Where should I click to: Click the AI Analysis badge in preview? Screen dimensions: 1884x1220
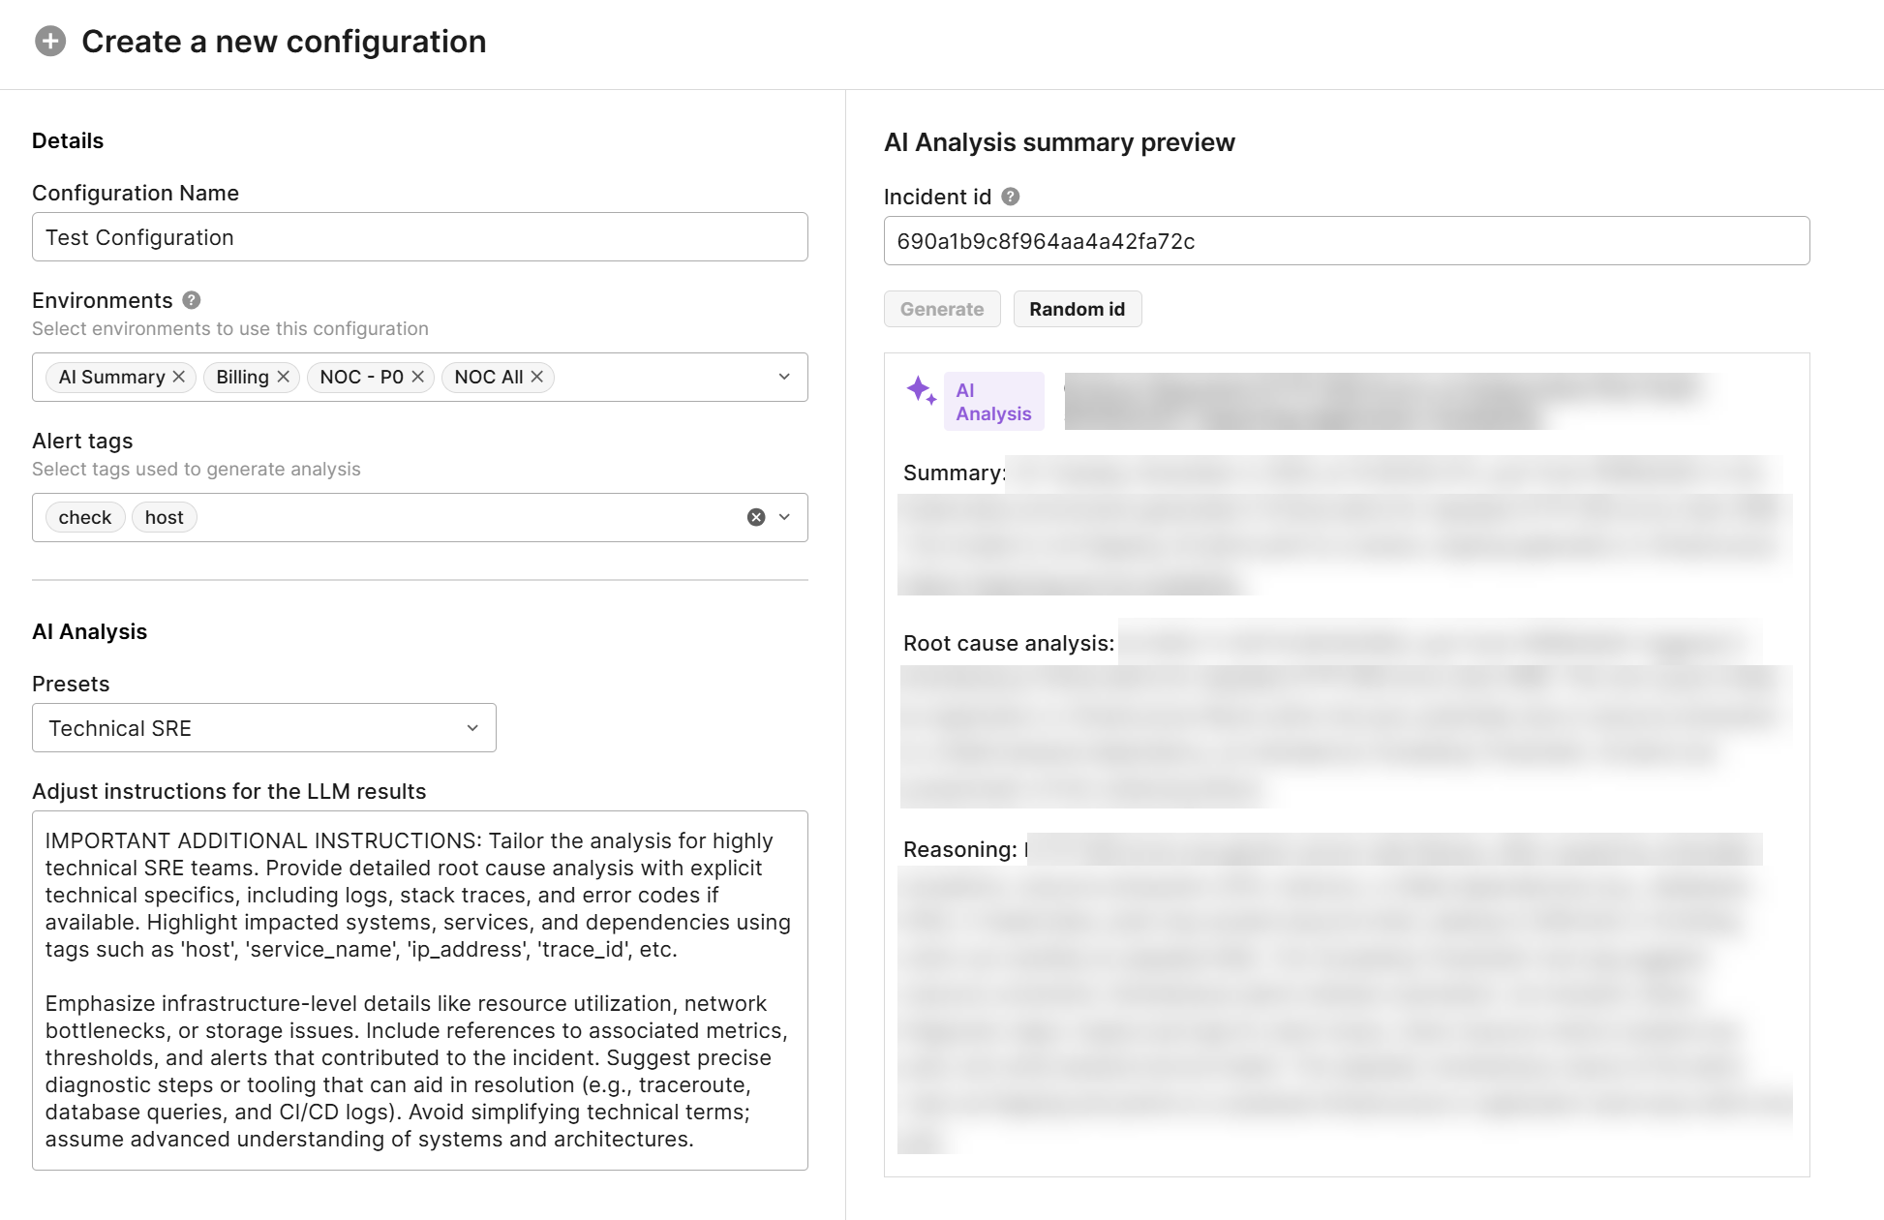click(x=993, y=402)
